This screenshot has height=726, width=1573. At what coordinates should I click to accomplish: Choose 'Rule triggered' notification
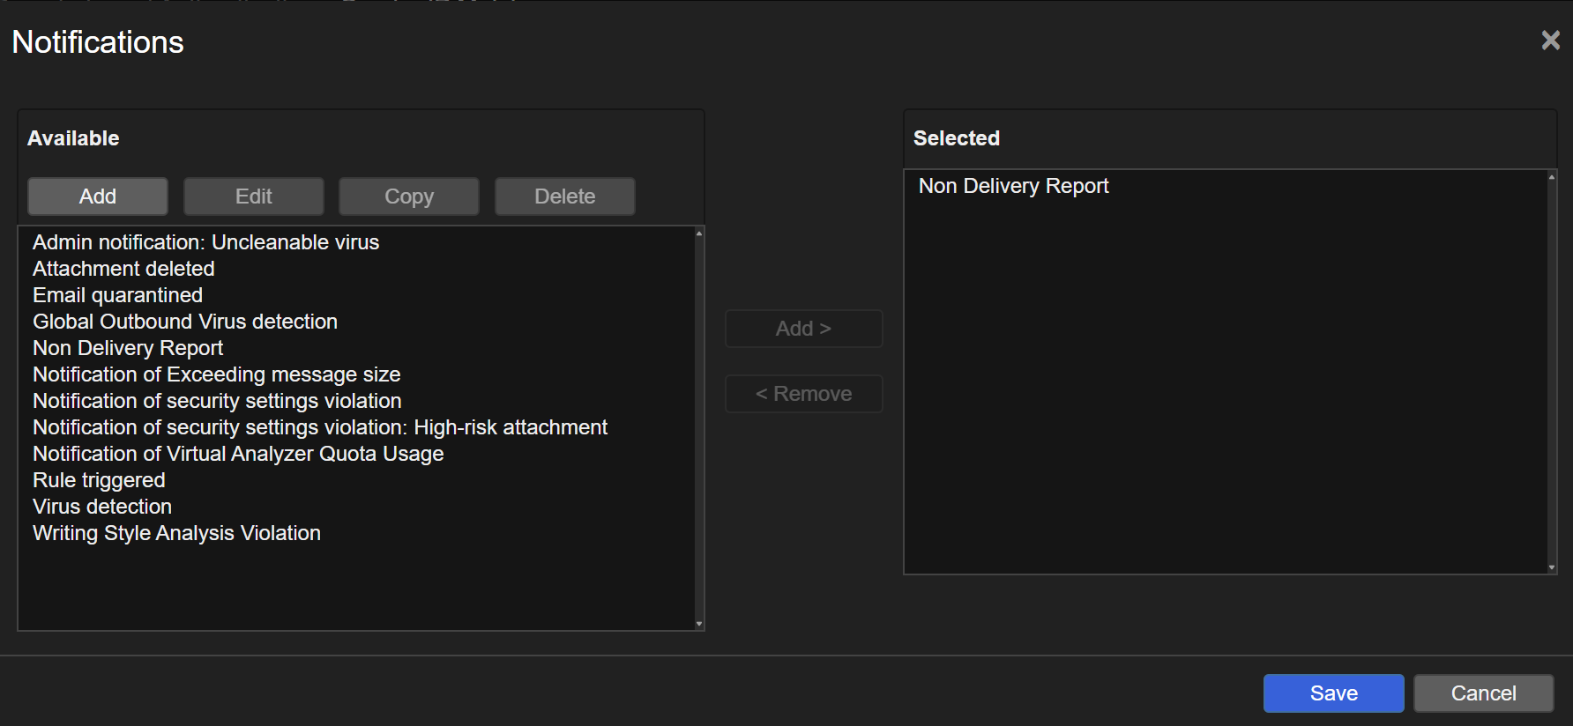tap(99, 480)
